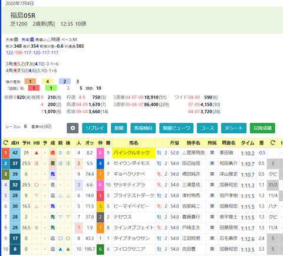Open horse セイウンダイモス details
The width and height of the screenshot is (283, 256).
click(131, 163)
